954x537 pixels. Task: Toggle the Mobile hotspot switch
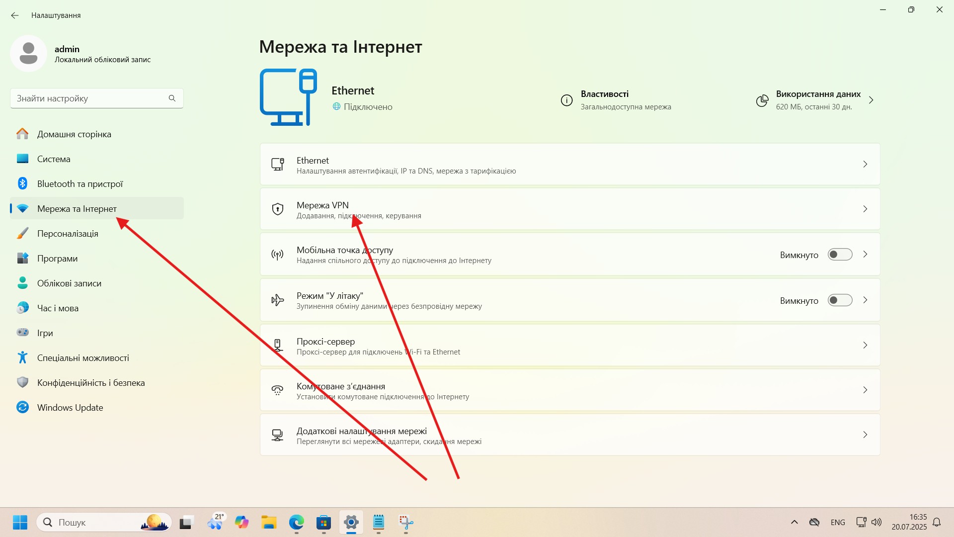point(840,255)
